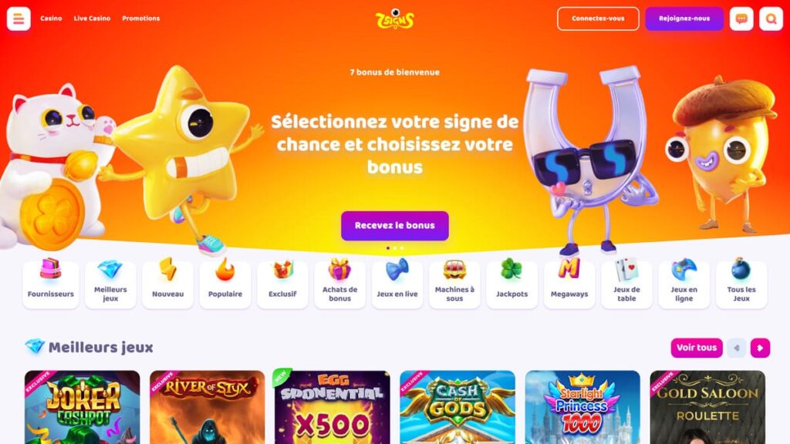Select the second carousel slide dot
This screenshot has width=790, height=444.
coord(395,248)
